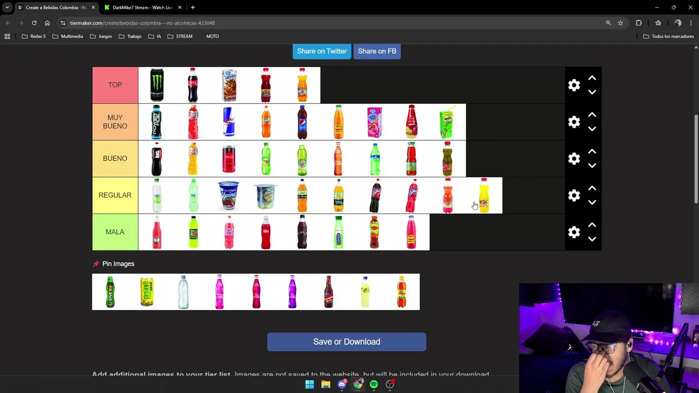This screenshot has width=699, height=393.
Task: Move MALA tier row down
Action: [592, 239]
